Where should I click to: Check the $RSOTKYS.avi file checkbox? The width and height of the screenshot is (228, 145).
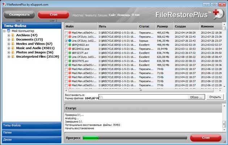[x=66, y=61]
